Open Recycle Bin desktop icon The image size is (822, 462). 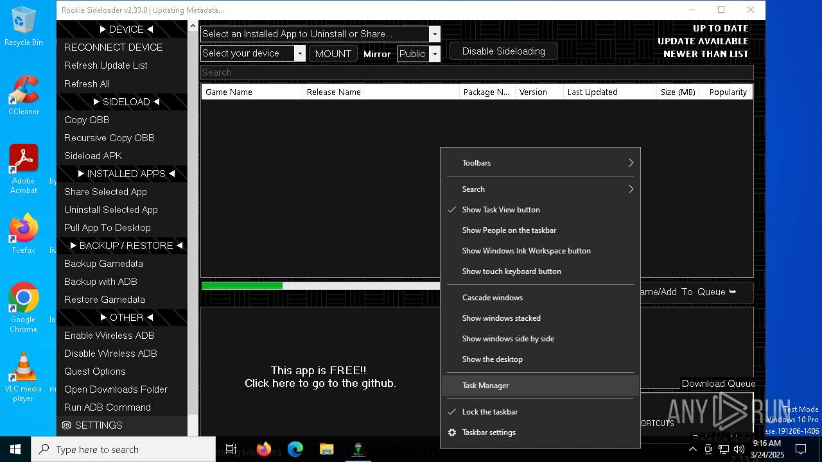coord(24,27)
